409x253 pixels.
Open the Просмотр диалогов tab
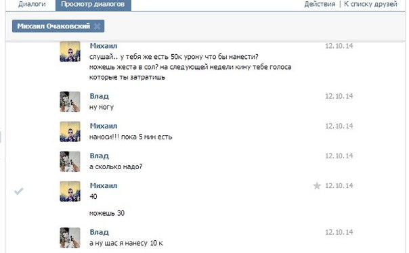pyautogui.click(x=93, y=5)
